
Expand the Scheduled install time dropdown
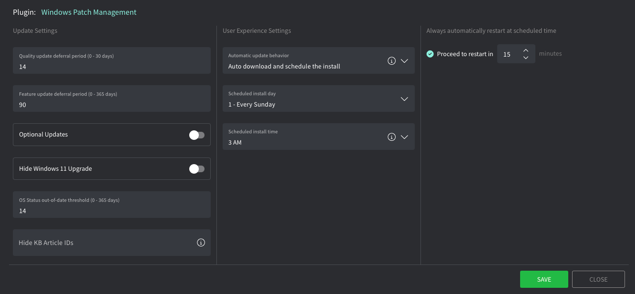[x=404, y=137]
